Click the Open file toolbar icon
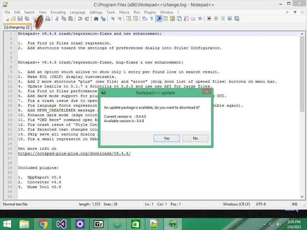 click(x=13, y=19)
